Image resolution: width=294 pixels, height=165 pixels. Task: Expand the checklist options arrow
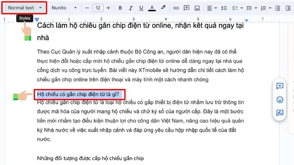tap(242, 8)
